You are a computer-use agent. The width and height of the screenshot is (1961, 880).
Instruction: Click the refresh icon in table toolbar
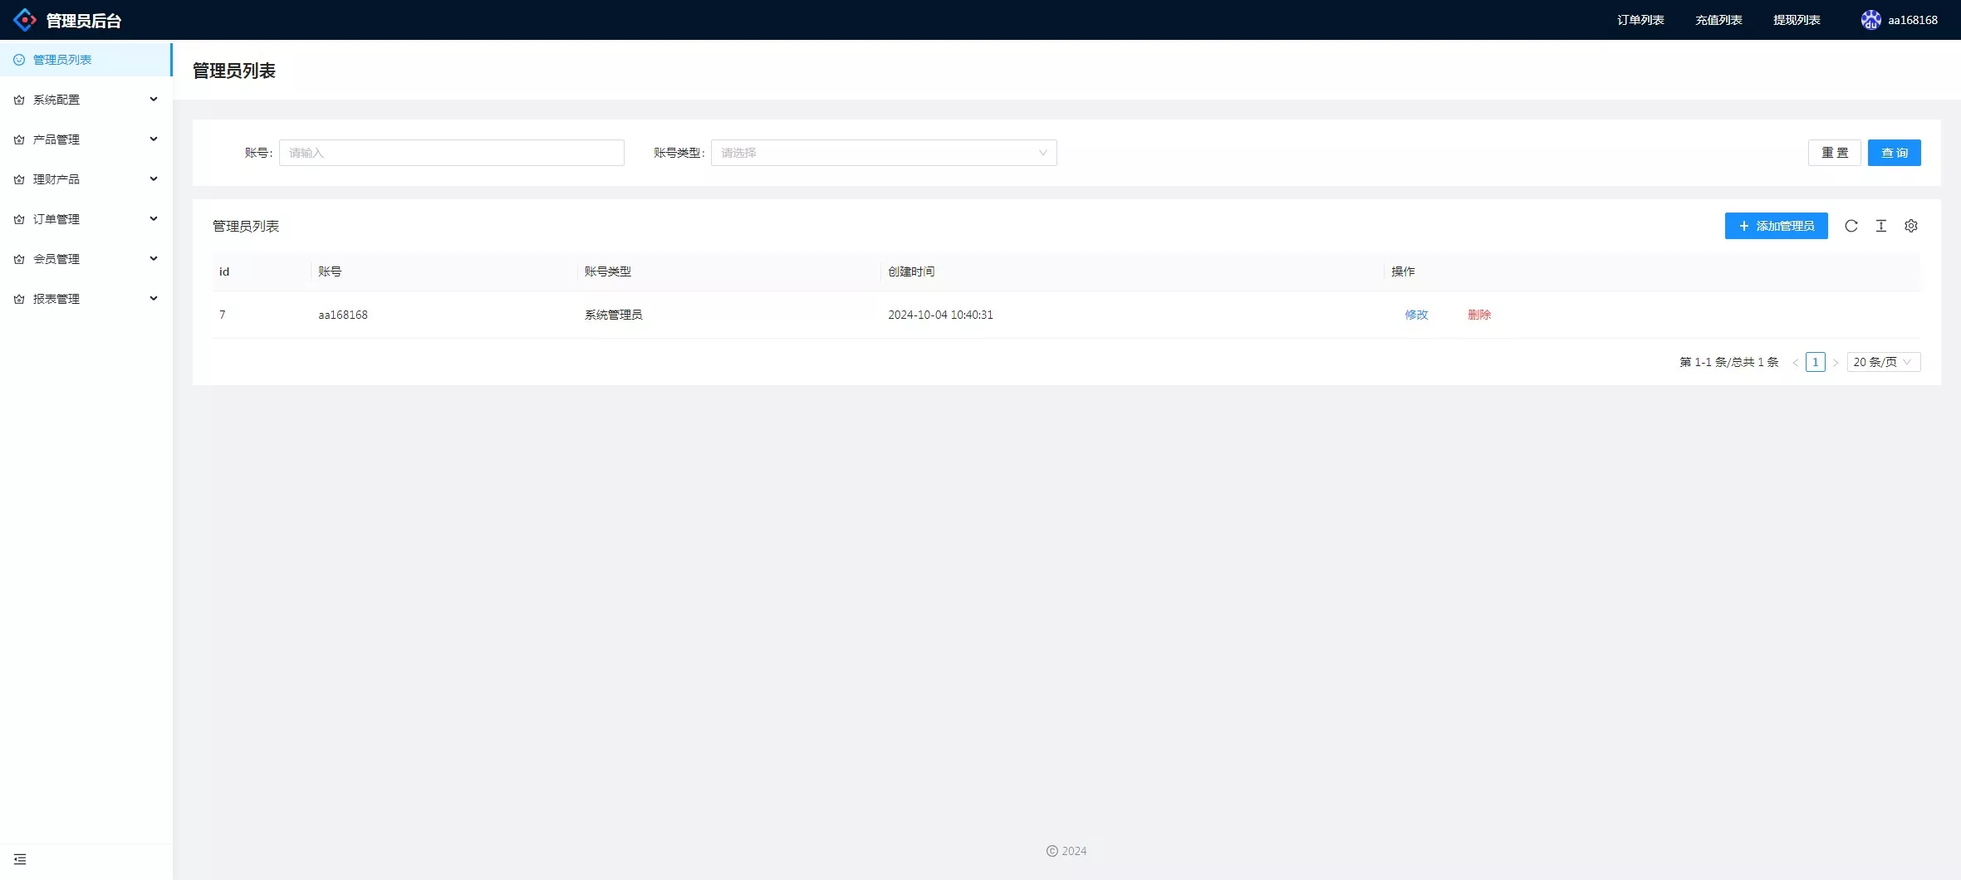tap(1851, 226)
